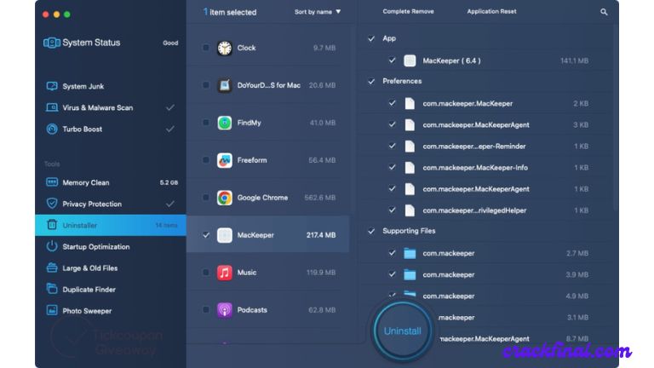Open System Junk cleaner icon

52,86
